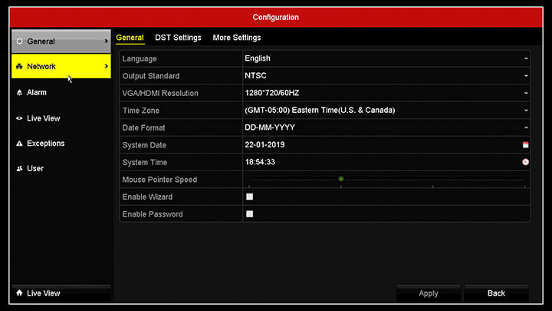Open the More Settings tab
This screenshot has width=552, height=311.
tap(237, 38)
